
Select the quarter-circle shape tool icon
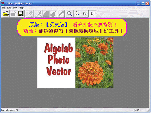tap(46, 14)
